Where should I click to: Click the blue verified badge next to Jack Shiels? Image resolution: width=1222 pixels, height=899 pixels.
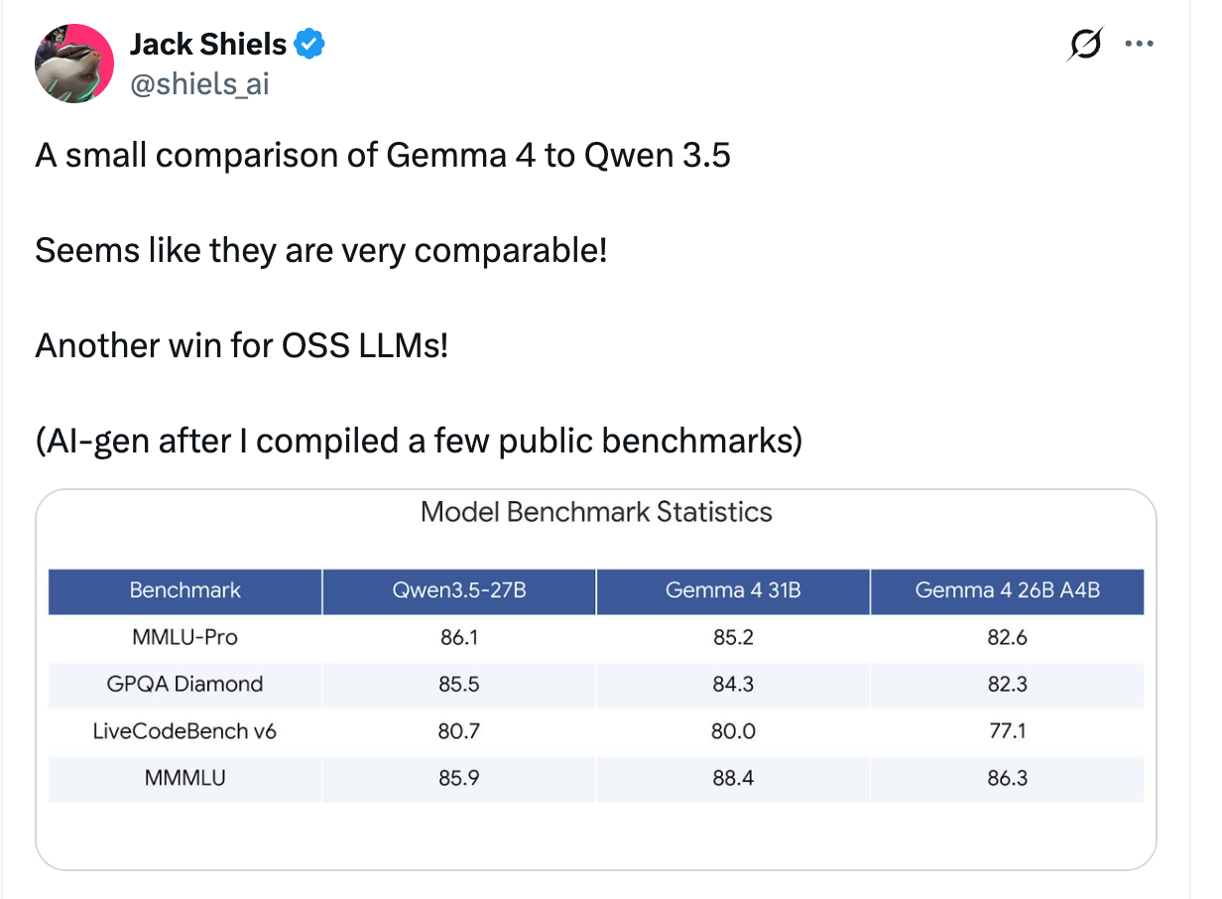(308, 44)
